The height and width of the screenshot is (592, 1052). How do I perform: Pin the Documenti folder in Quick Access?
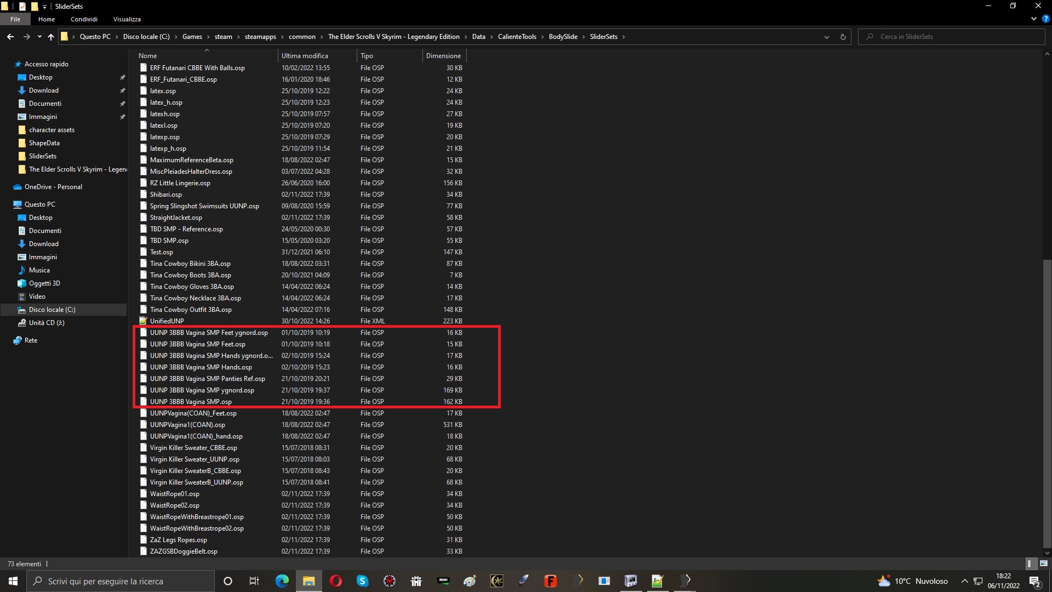click(123, 103)
